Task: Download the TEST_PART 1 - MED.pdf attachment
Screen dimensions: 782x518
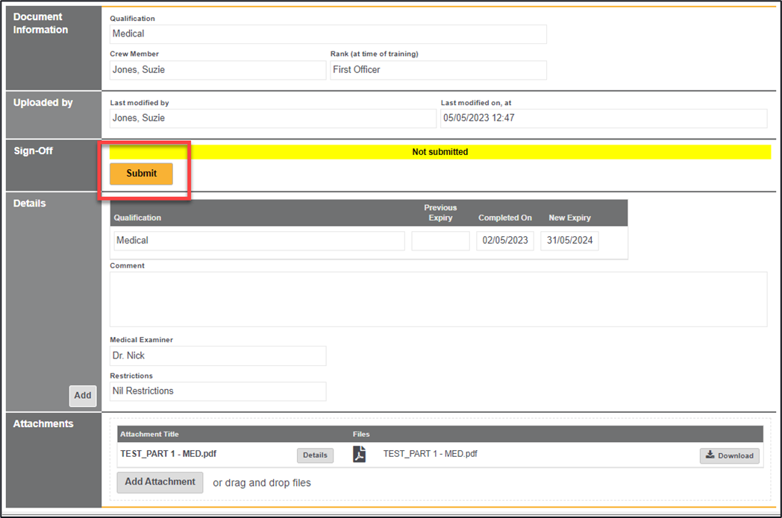Action: tap(729, 455)
